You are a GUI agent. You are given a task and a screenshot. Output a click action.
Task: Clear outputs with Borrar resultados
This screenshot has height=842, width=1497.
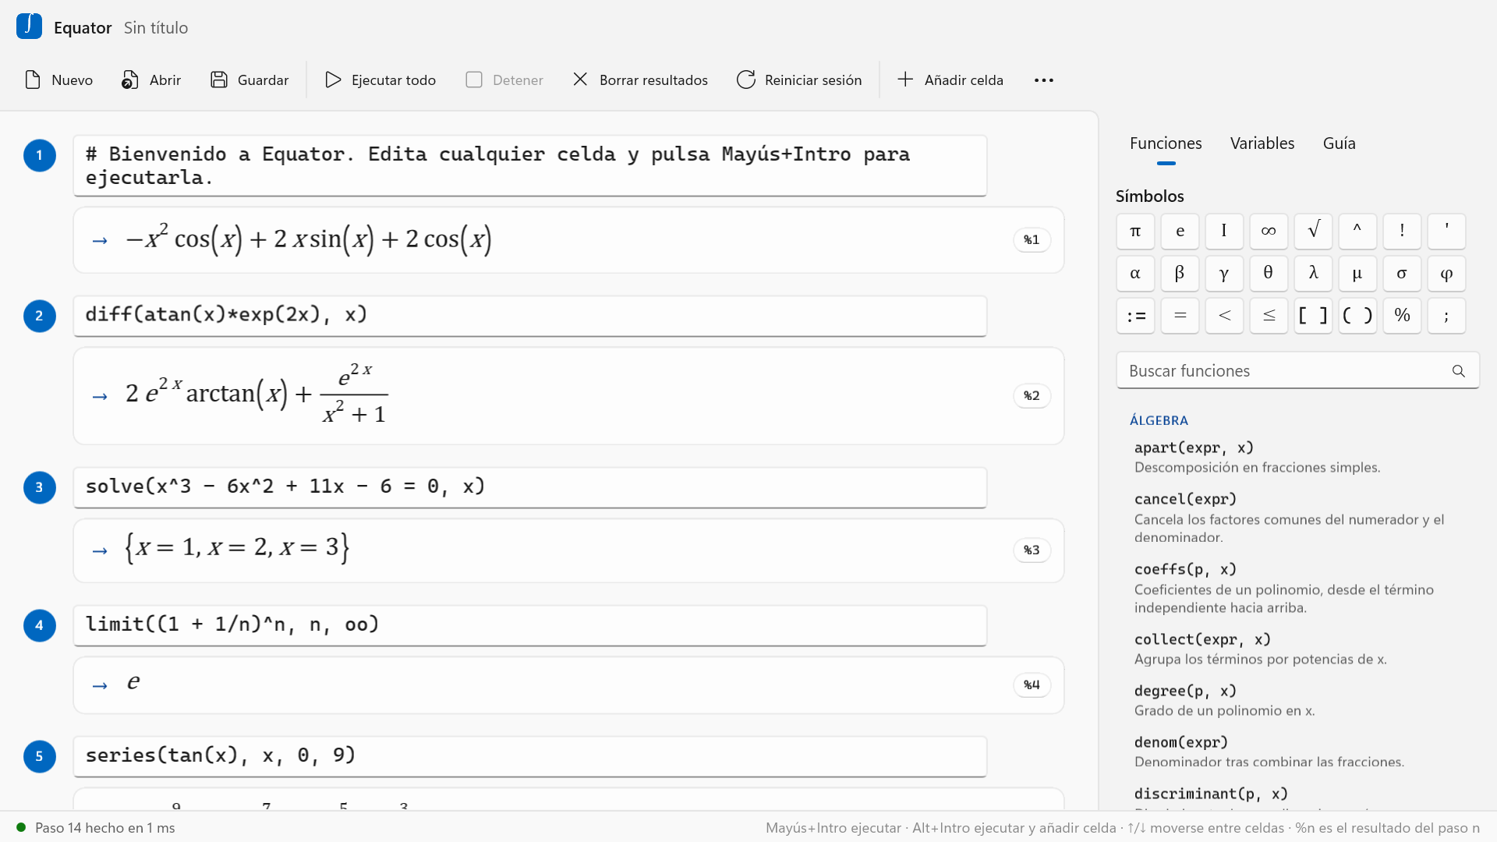pyautogui.click(x=640, y=80)
